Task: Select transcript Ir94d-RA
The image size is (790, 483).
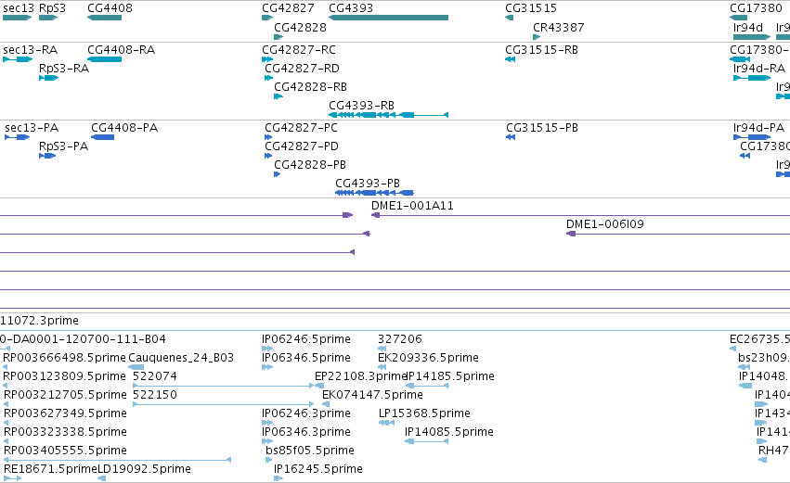Action: pyautogui.click(x=759, y=68)
